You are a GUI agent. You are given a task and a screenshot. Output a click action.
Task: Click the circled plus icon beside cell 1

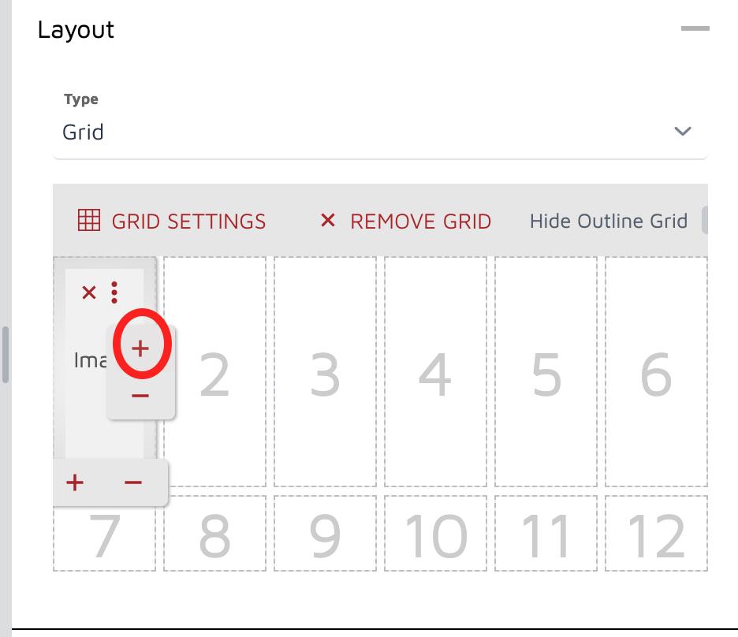140,348
